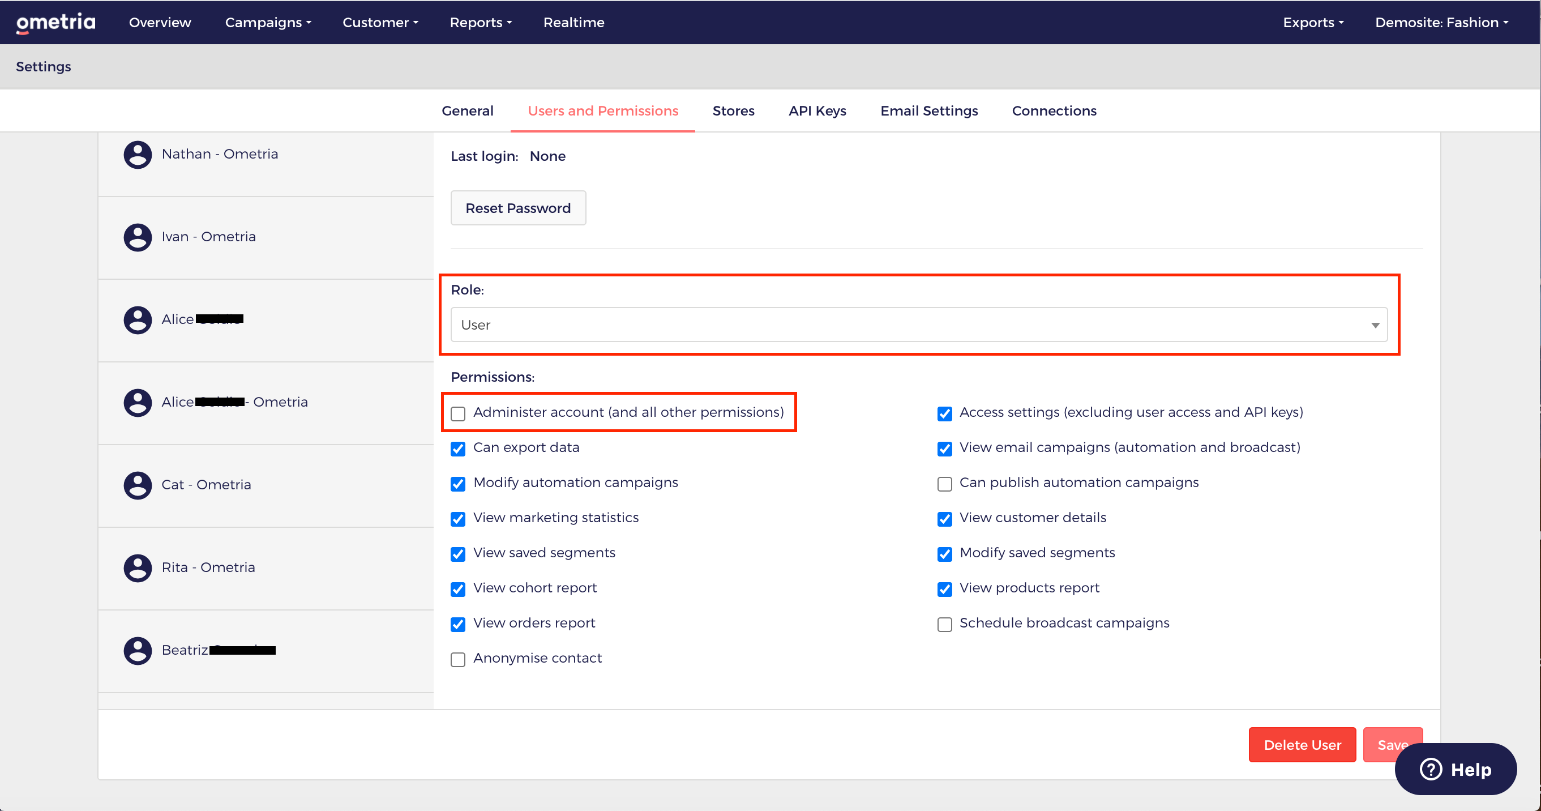This screenshot has width=1541, height=811.
Task: Open Realtime in the top navigation
Action: (573, 22)
